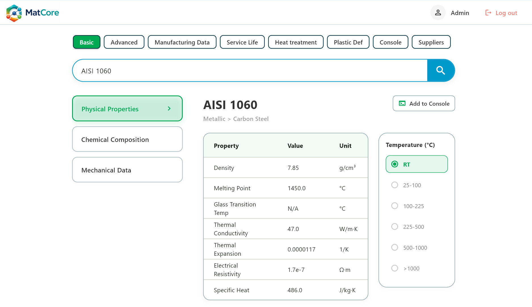Click the log out arrow icon
Screen dimensions: 532x307
pos(488,13)
